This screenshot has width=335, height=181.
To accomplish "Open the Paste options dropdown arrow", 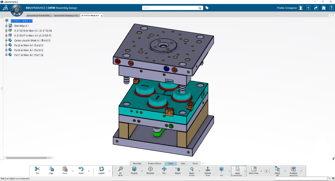I will [73, 171].
